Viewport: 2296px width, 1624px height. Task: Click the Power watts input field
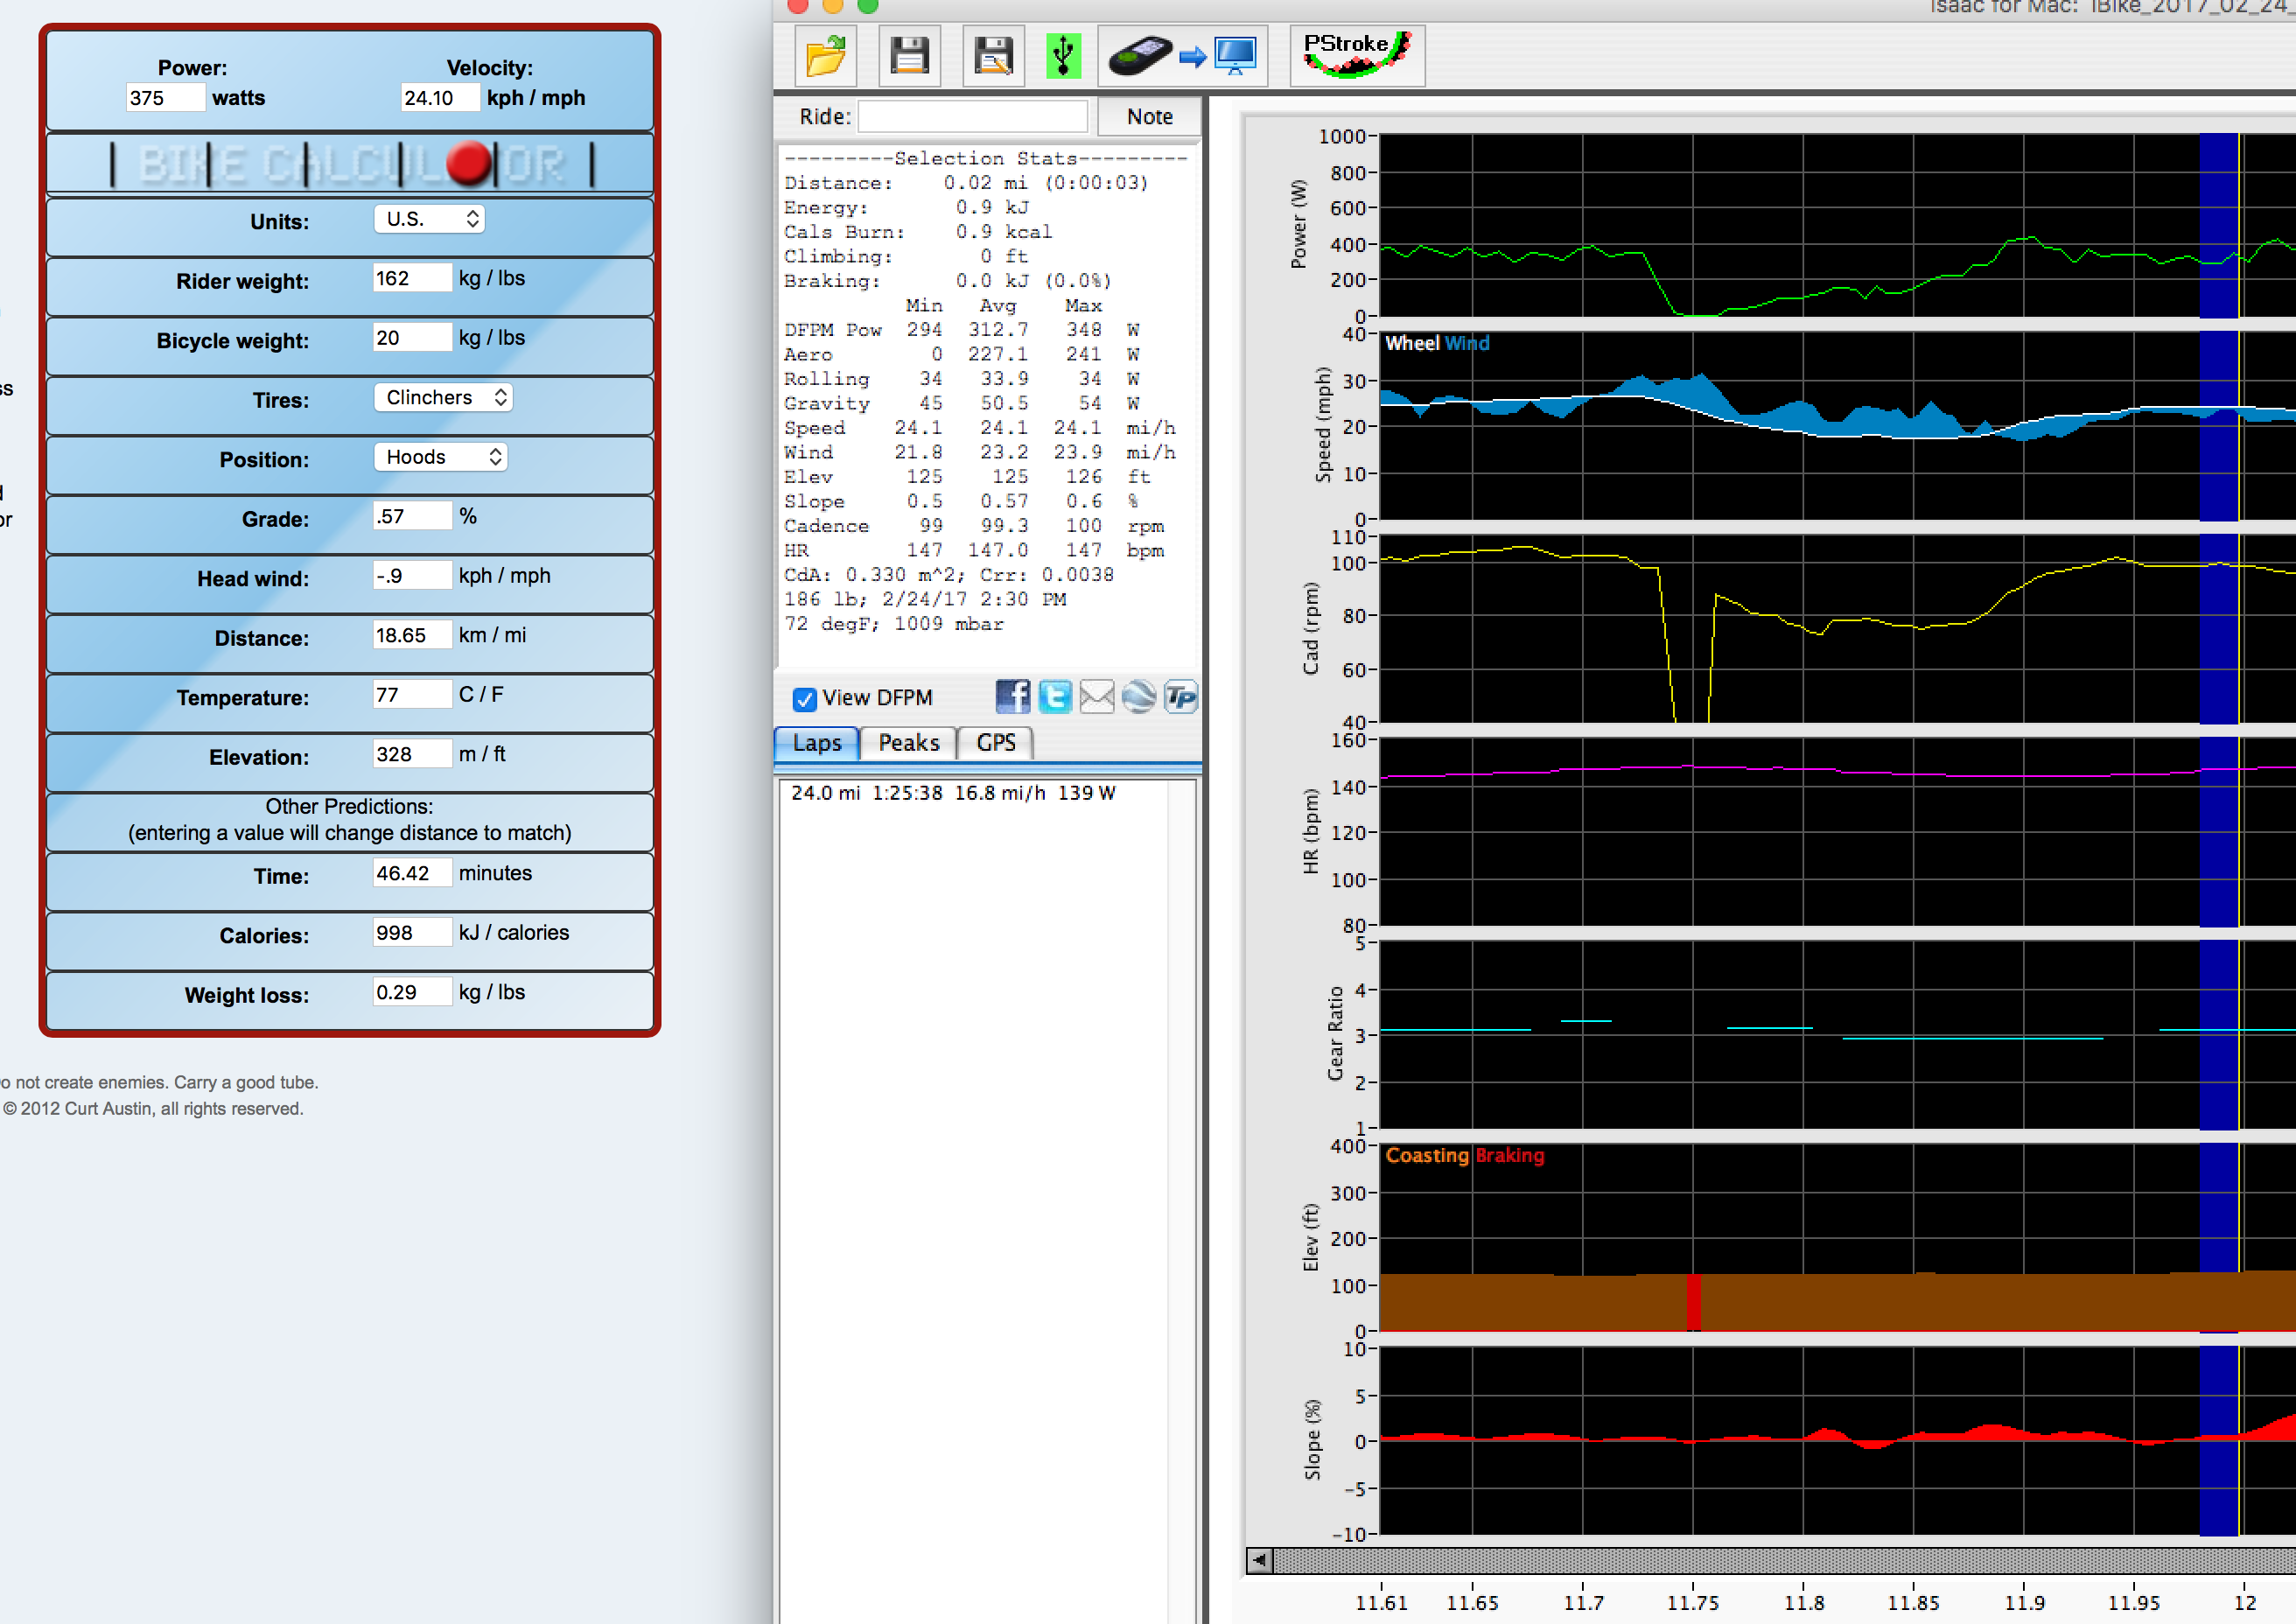(166, 98)
